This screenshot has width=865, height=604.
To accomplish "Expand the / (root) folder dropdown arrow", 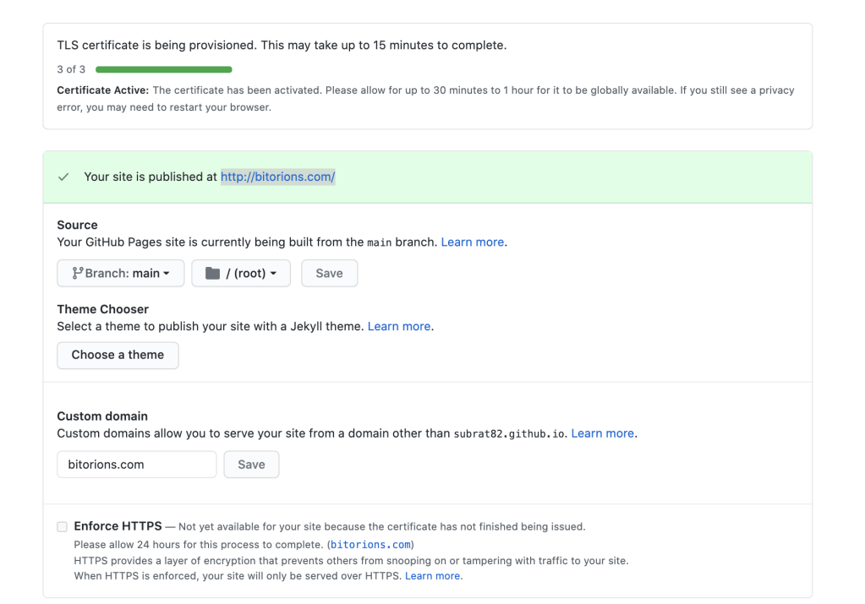I will [x=273, y=274].
